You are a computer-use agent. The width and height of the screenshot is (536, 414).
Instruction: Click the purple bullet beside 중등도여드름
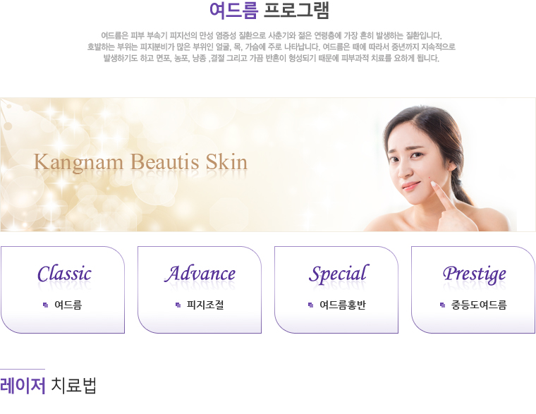click(442, 305)
